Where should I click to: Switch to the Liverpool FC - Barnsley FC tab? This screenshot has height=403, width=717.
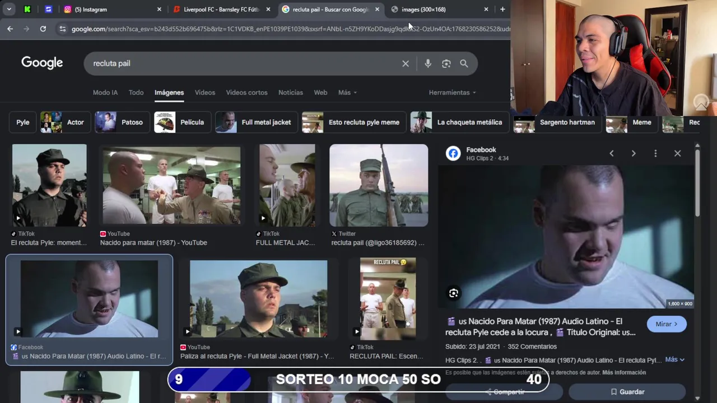[220, 10]
